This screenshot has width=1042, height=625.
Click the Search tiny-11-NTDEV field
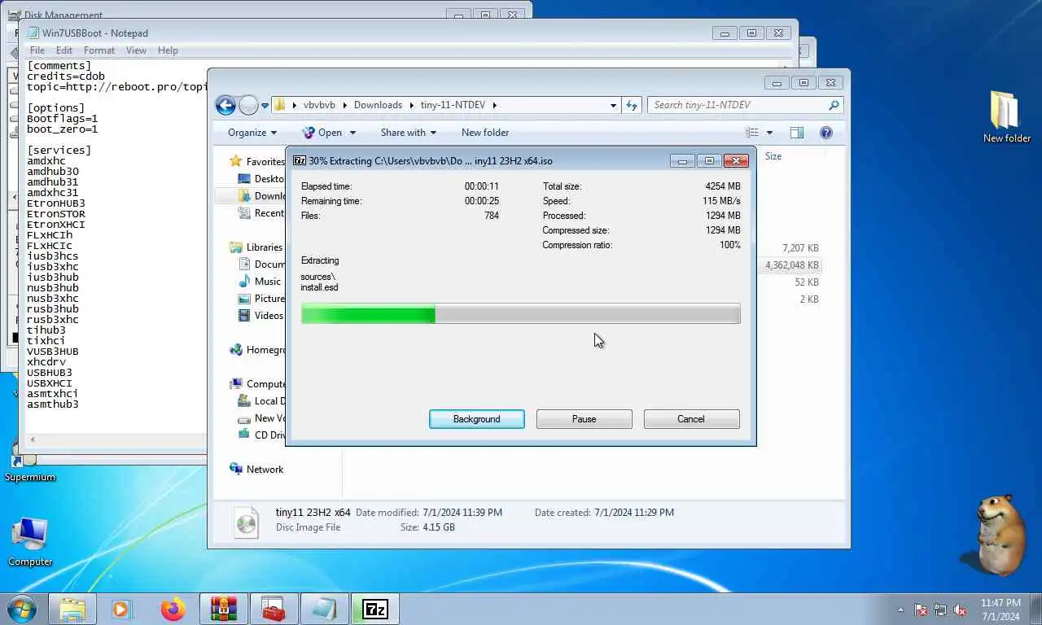tap(738, 105)
